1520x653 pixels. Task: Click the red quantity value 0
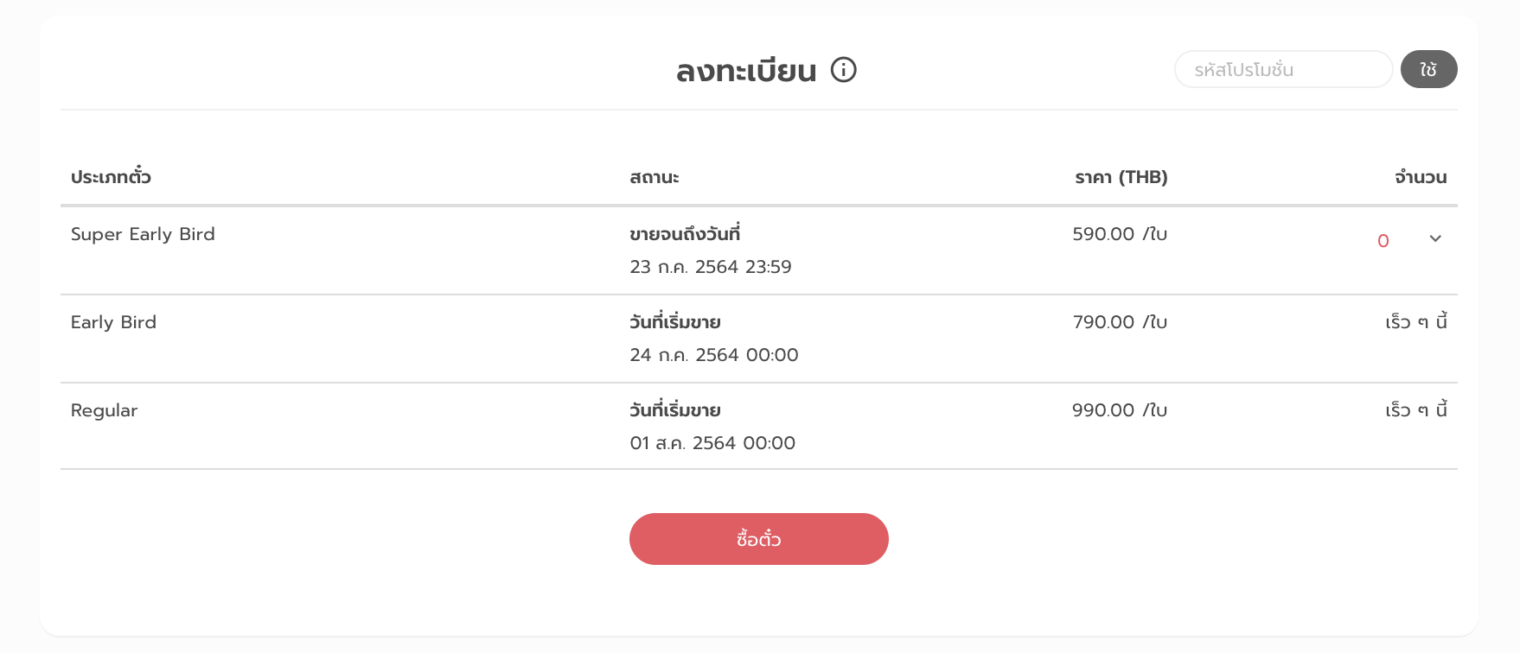(1383, 241)
